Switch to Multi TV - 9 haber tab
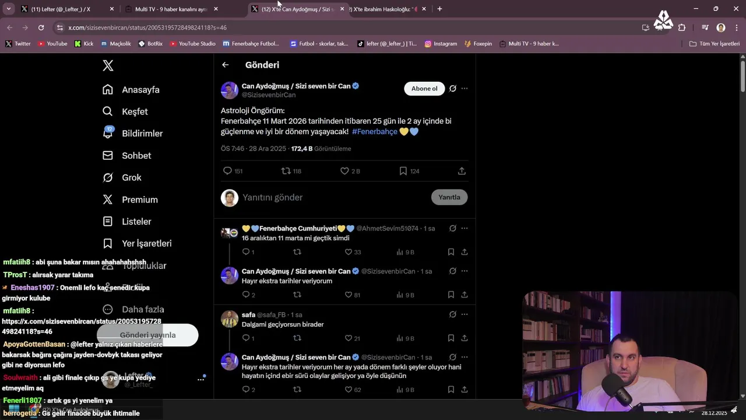This screenshot has height=420, width=746. click(x=172, y=9)
